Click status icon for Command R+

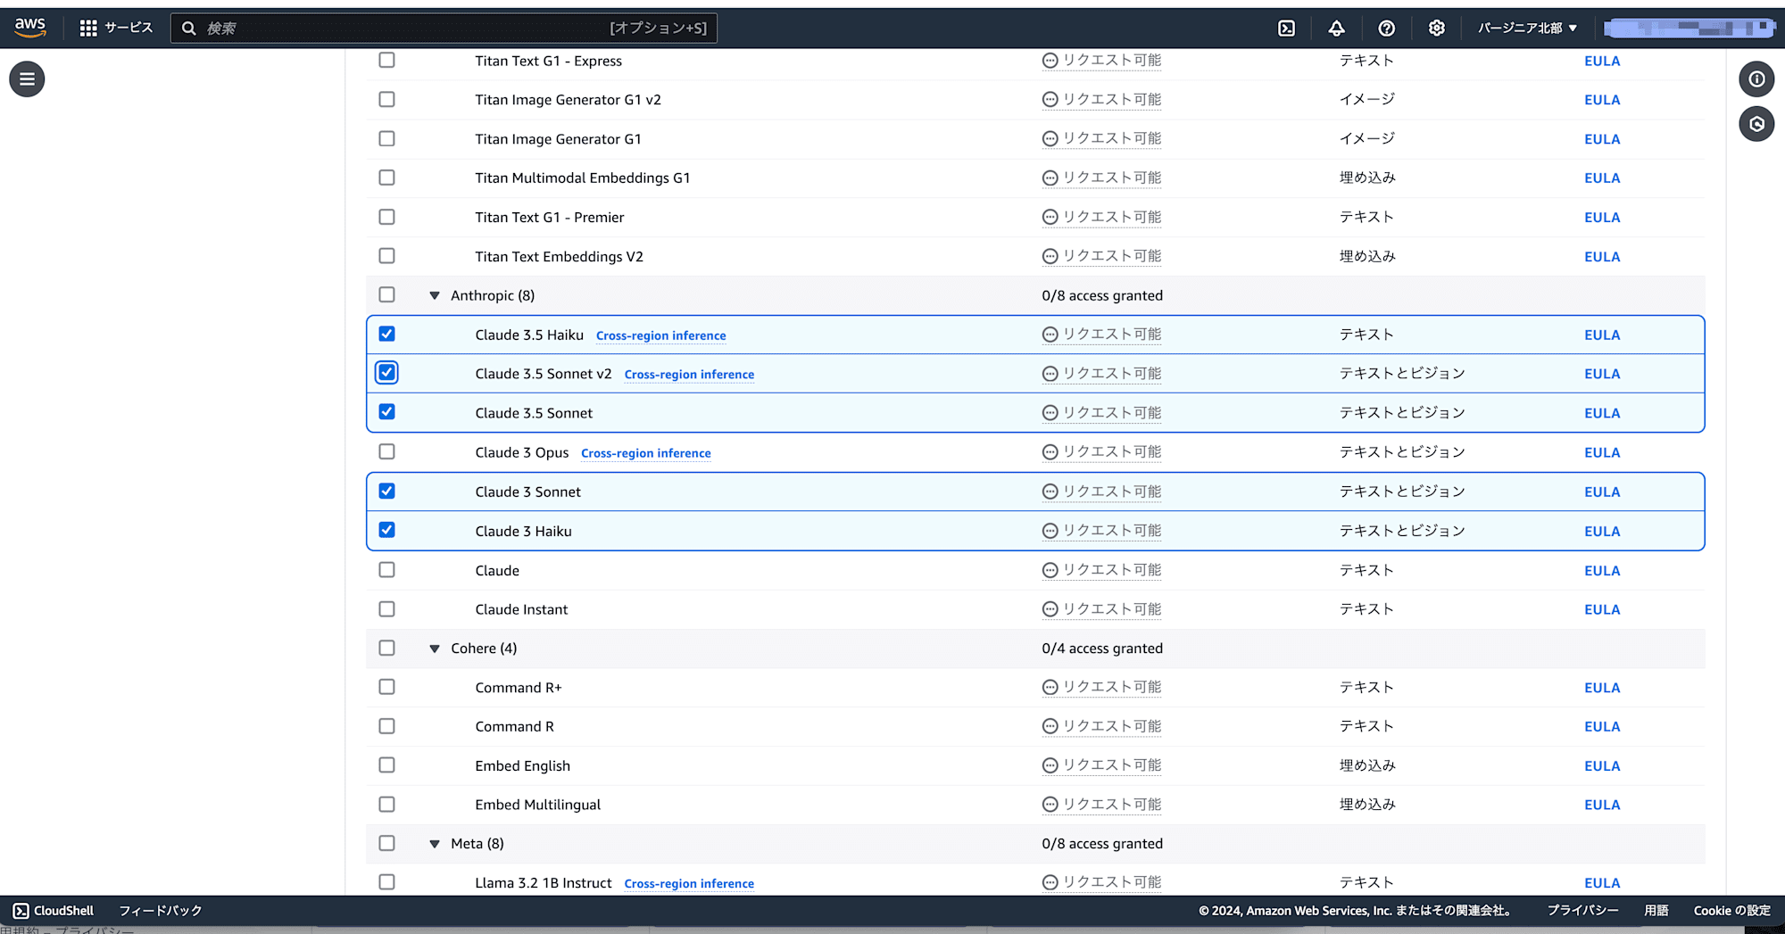tap(1050, 688)
